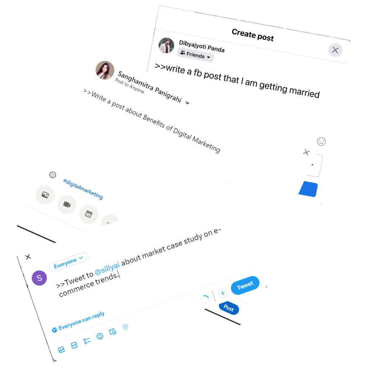Open emoji picker in LinkedIn composer
Viewport: 368px width, 368px height.
(53, 175)
